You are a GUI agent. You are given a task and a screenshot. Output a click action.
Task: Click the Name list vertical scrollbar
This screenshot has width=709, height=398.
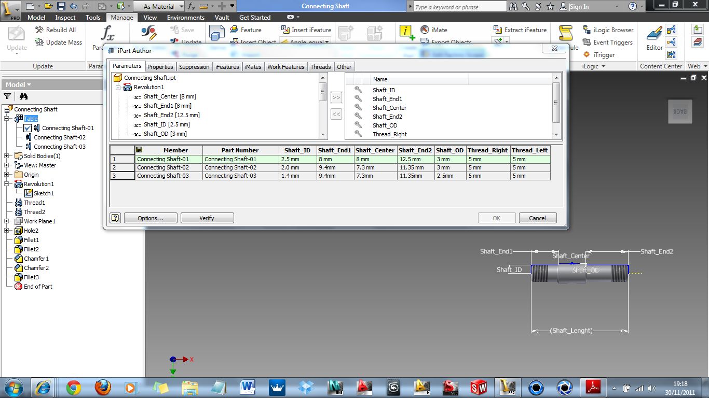(x=557, y=106)
